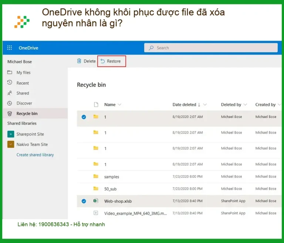Click SharePoint App in Web-shop.xlsb row
Viewport: 284px width, 243px height.
tap(233, 201)
